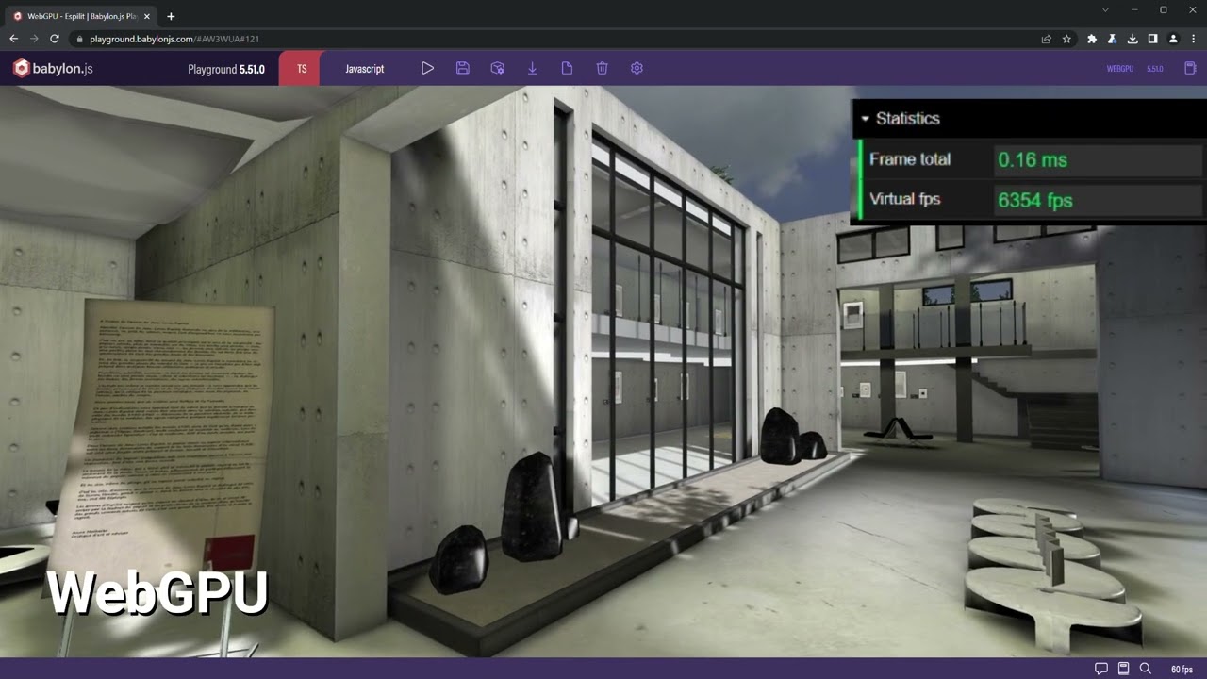Open Chrome extensions puzzle icon
Image resolution: width=1207 pixels, height=679 pixels.
coord(1092,39)
